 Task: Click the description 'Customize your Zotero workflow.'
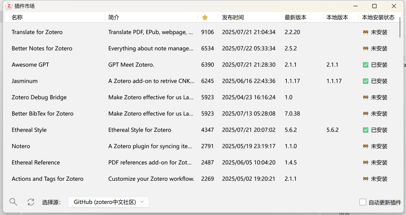[151, 179]
